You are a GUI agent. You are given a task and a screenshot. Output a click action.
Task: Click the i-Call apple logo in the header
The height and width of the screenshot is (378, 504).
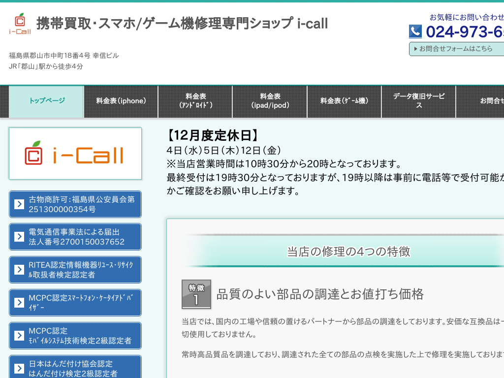click(x=19, y=20)
